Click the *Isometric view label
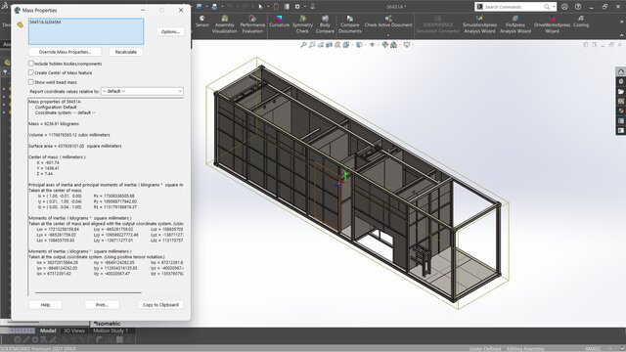The image size is (626, 352). [x=107, y=324]
